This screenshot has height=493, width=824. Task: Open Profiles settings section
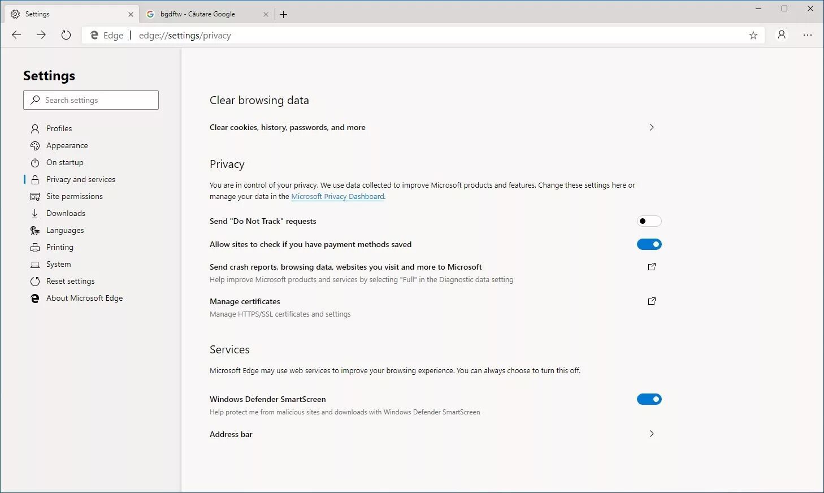[x=59, y=128]
